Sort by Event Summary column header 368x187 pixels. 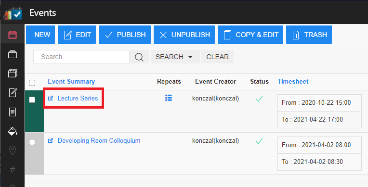coord(71,81)
